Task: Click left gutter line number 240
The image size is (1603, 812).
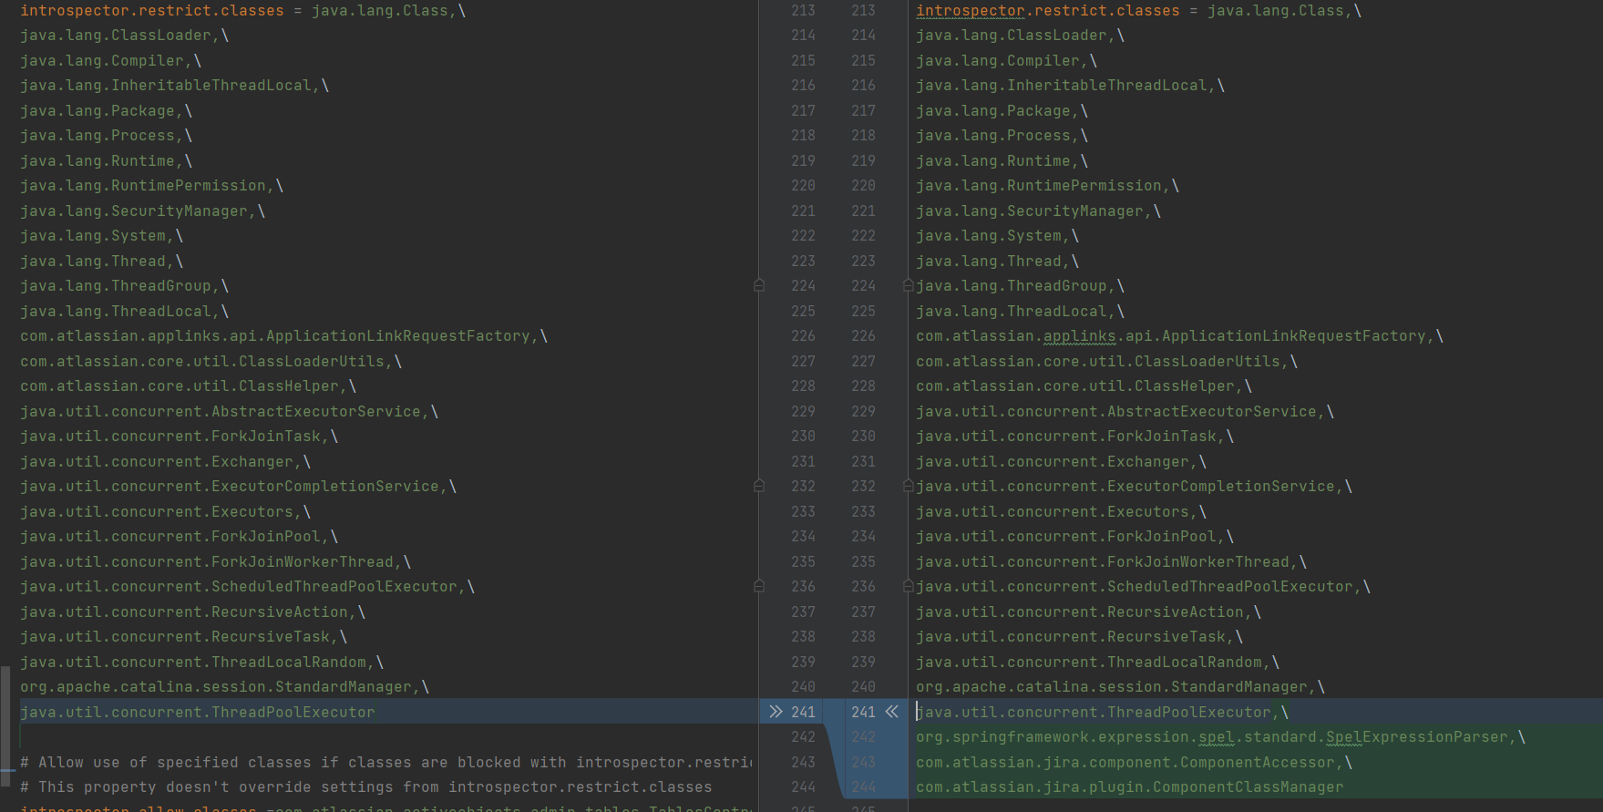Action: pos(803,687)
